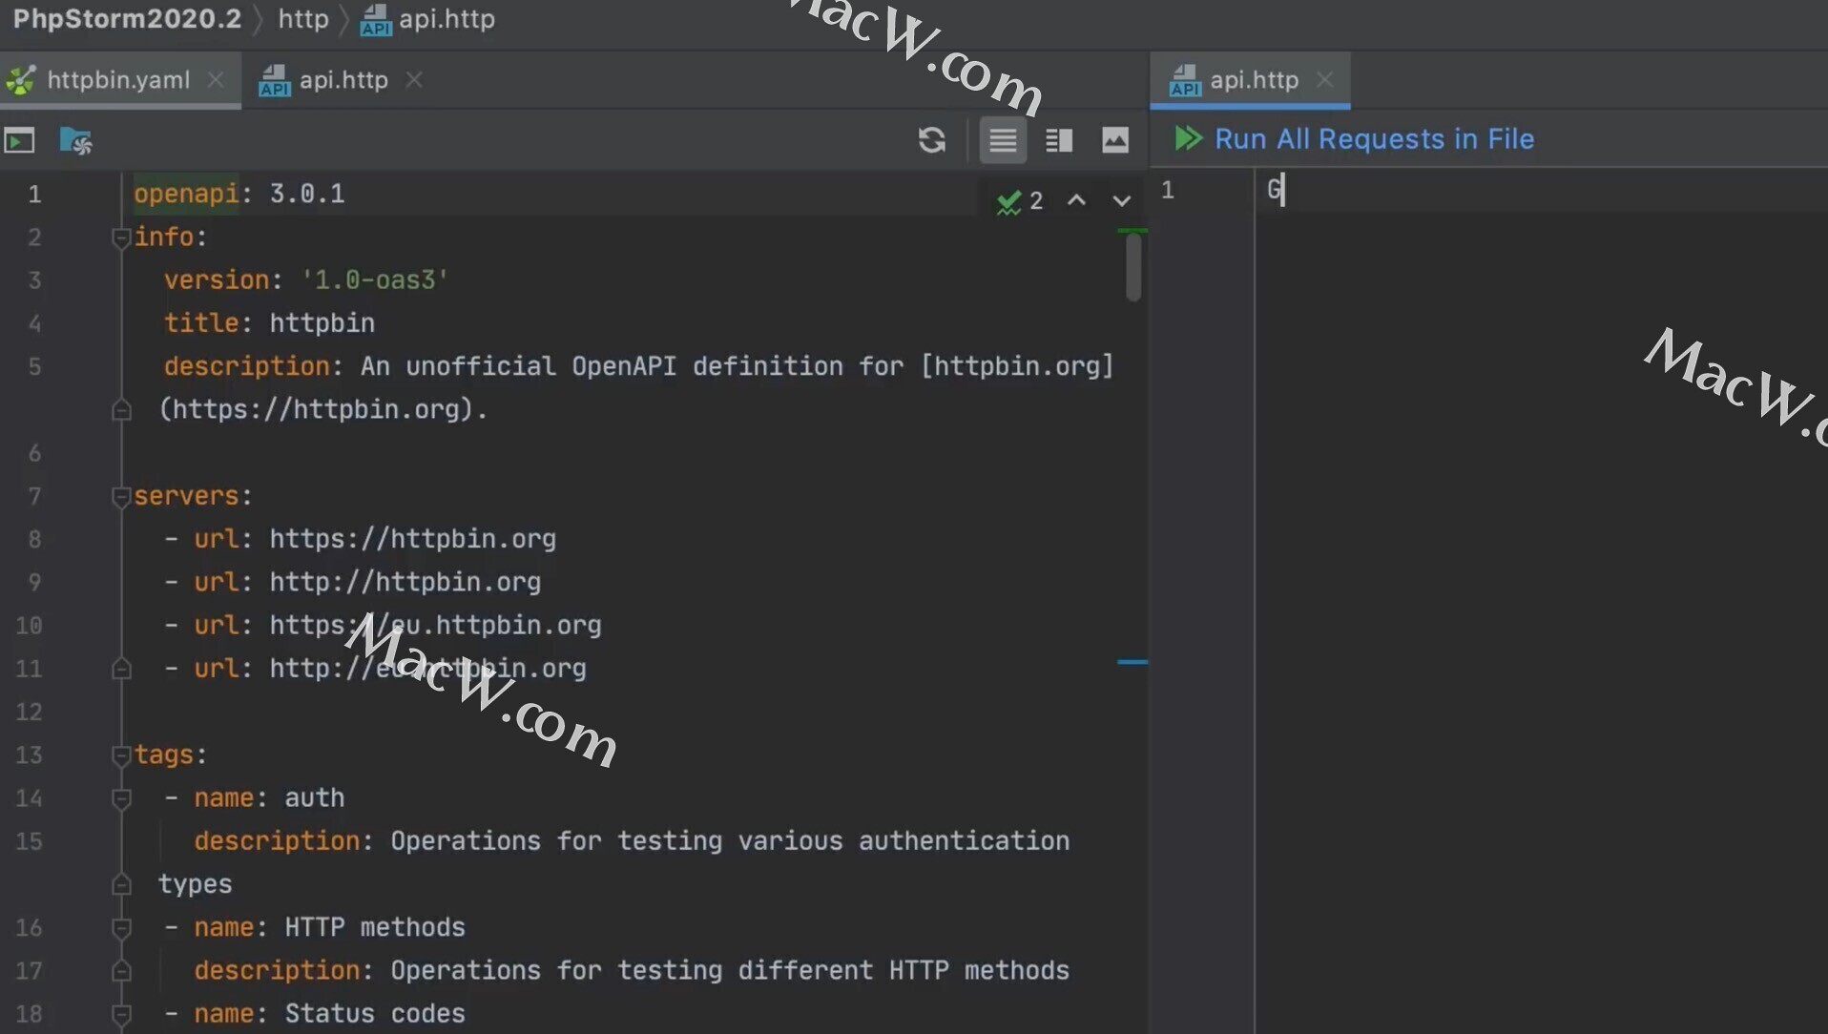The image size is (1828, 1034).
Task: Collapse the tags: block fold marker
Action: click(x=121, y=755)
